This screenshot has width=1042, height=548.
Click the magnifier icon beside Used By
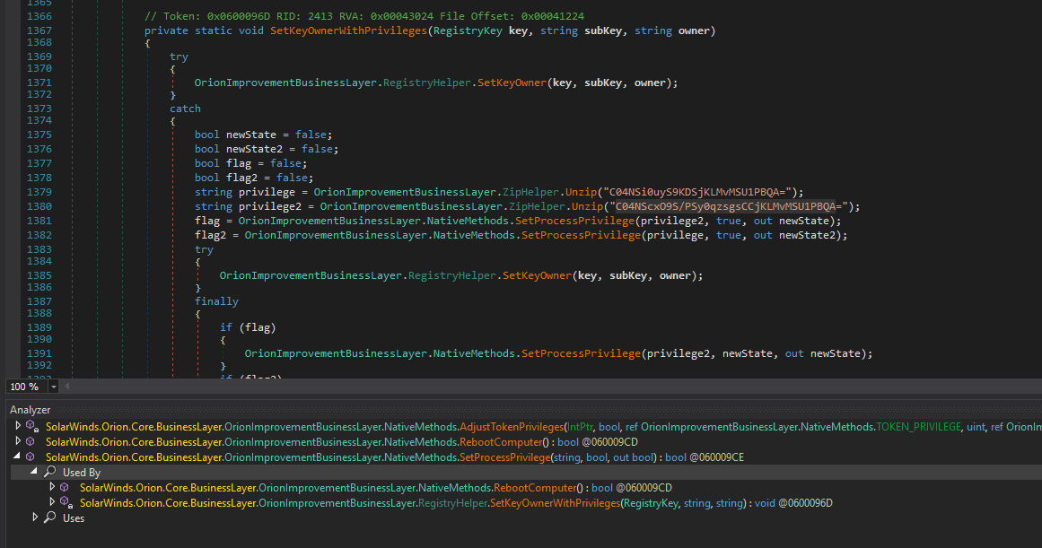click(50, 472)
